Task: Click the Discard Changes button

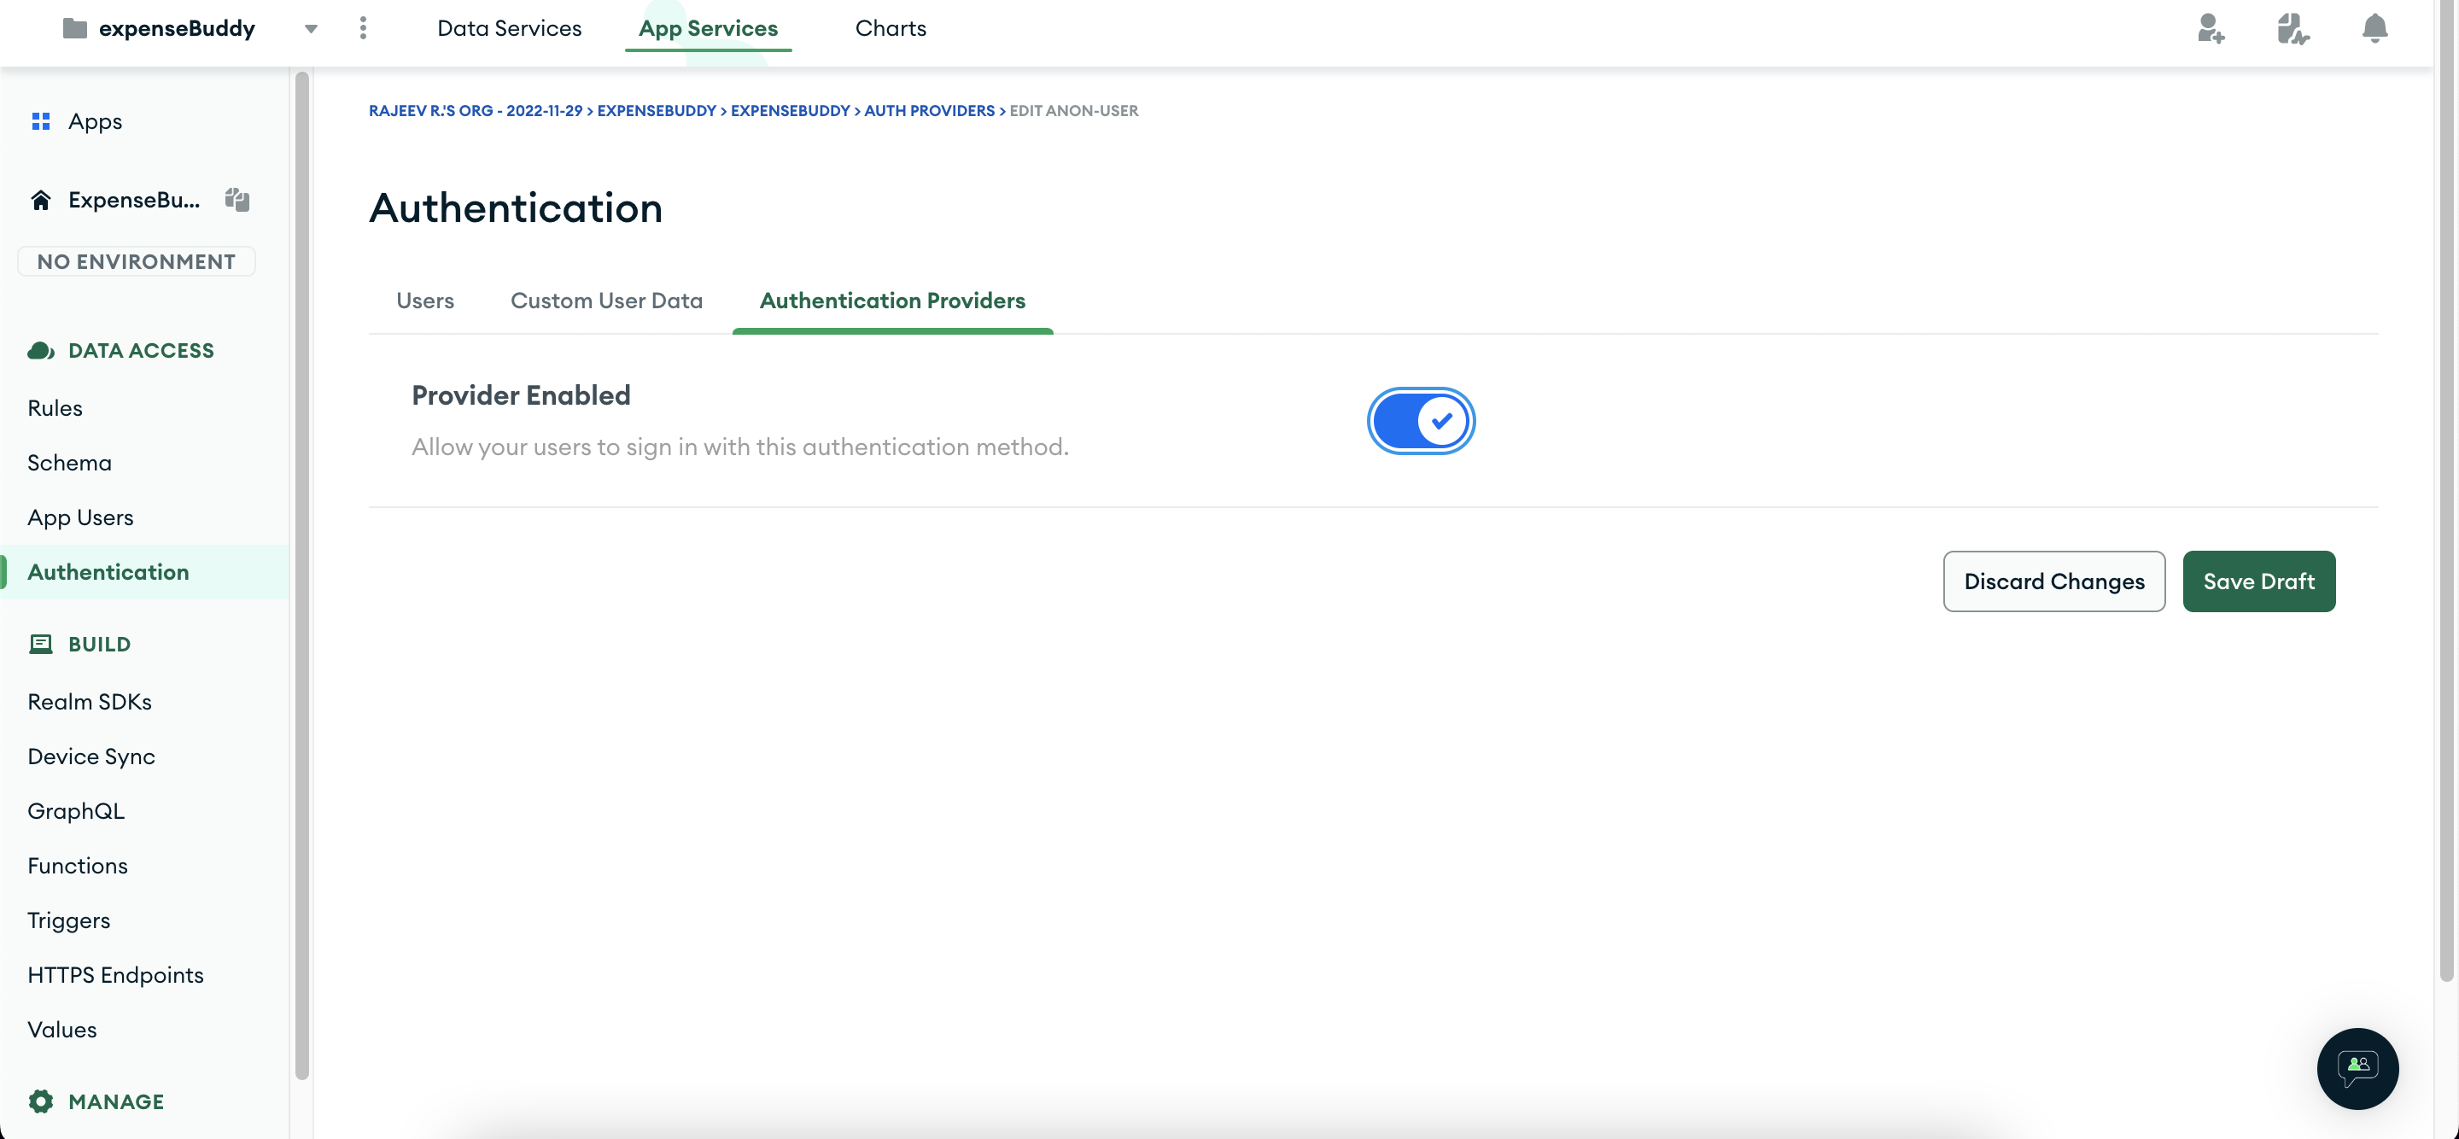Action: 2053,581
